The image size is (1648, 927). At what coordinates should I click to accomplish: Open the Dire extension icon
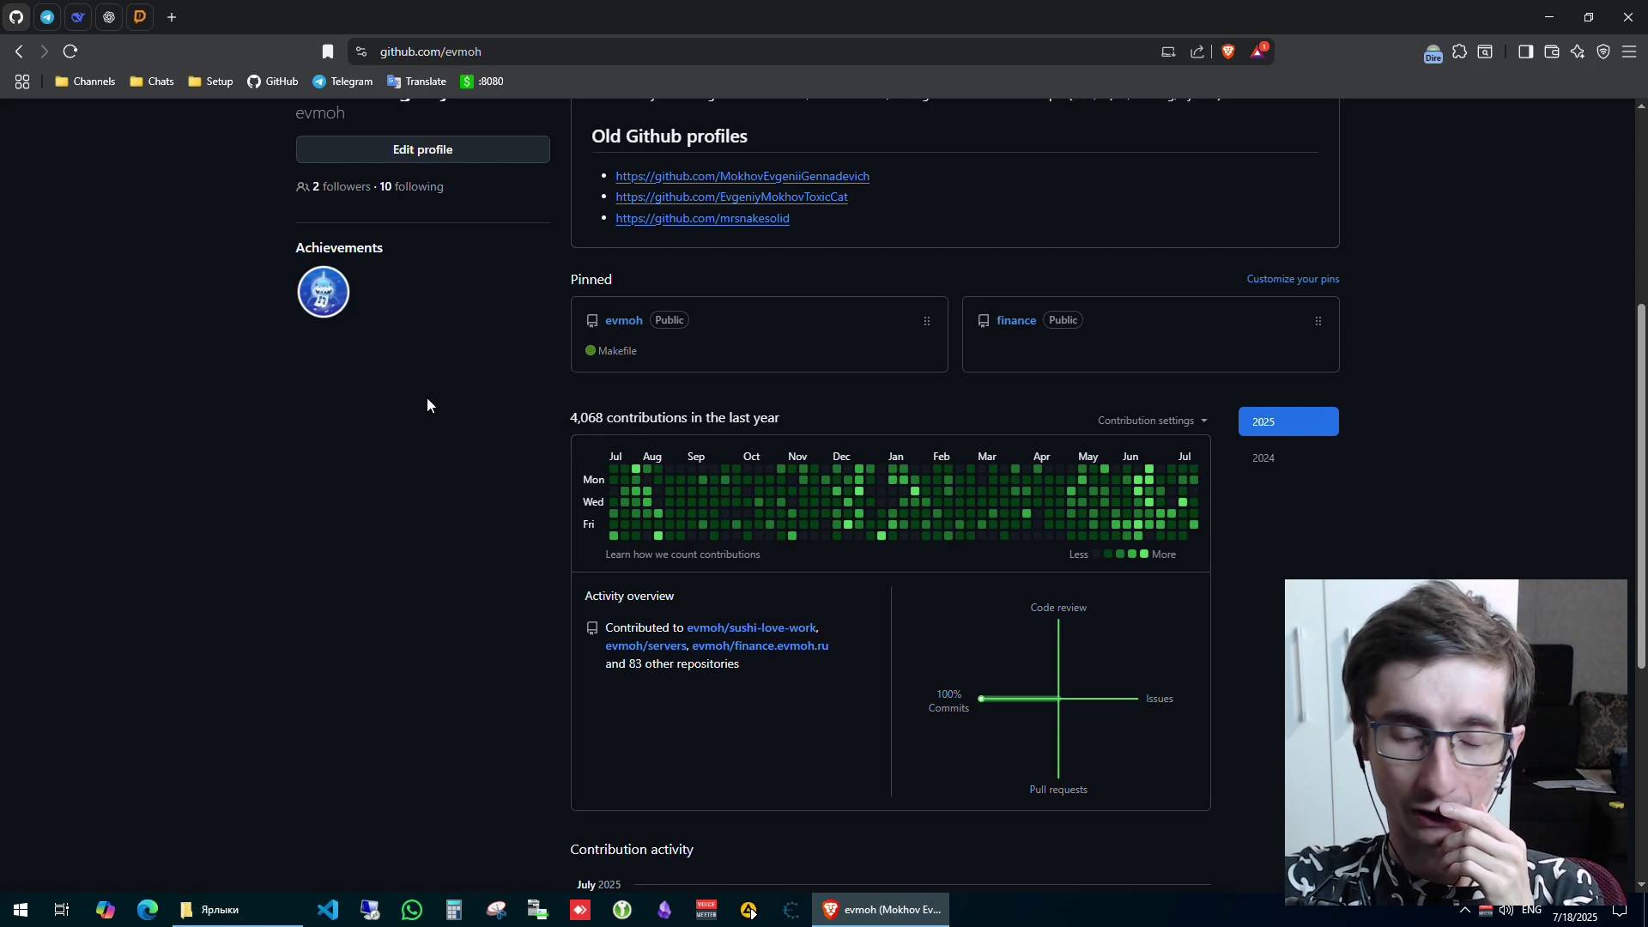click(x=1434, y=53)
